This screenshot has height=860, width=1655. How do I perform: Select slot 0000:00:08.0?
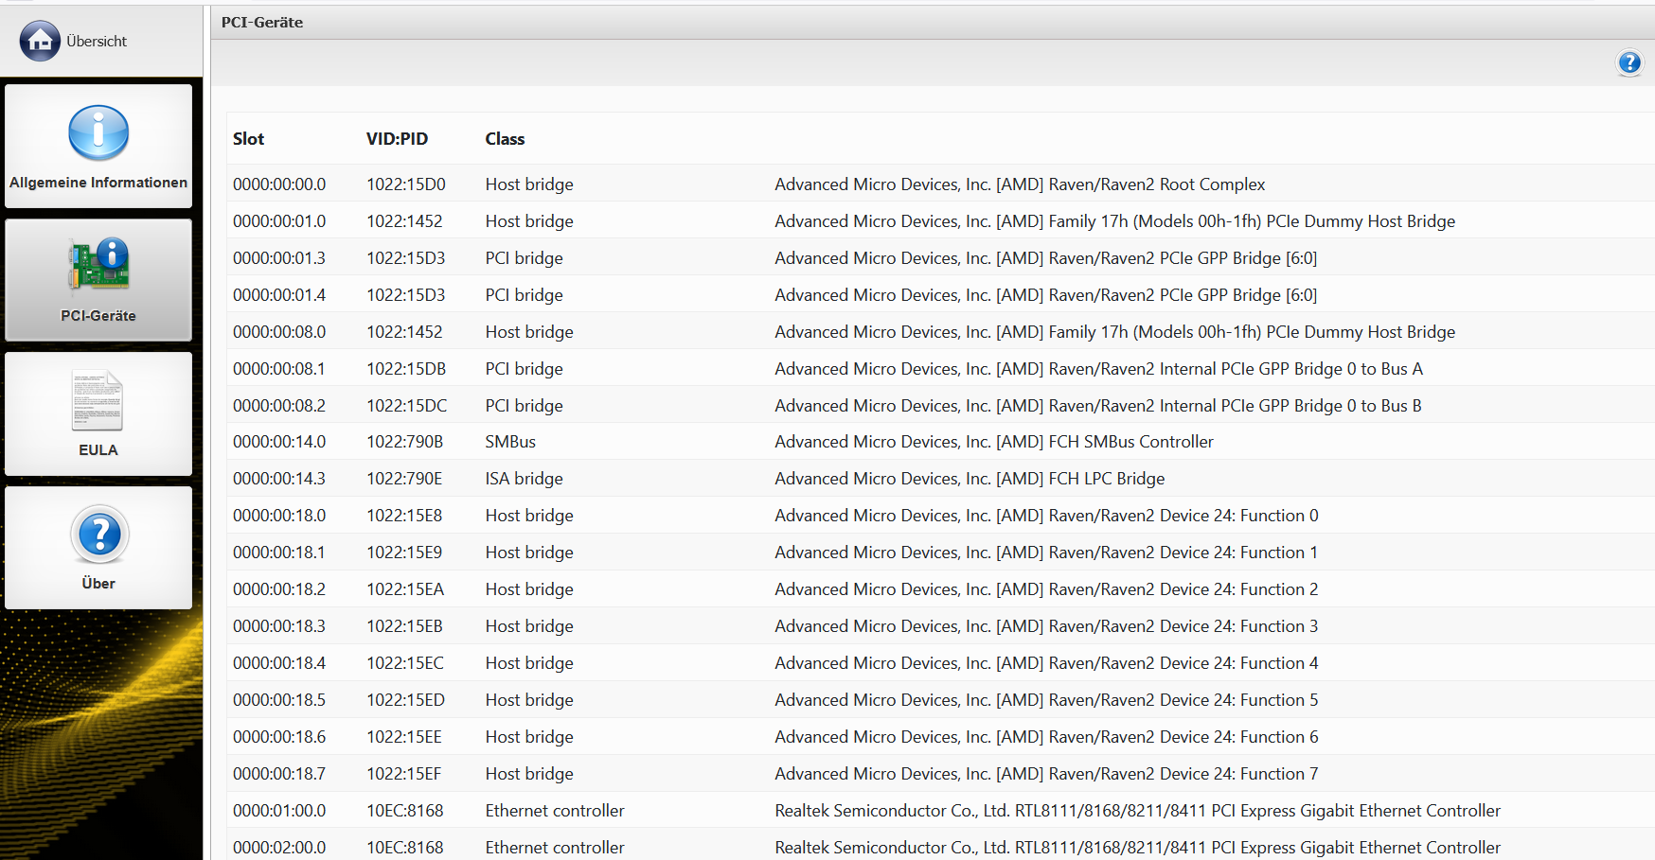(279, 332)
